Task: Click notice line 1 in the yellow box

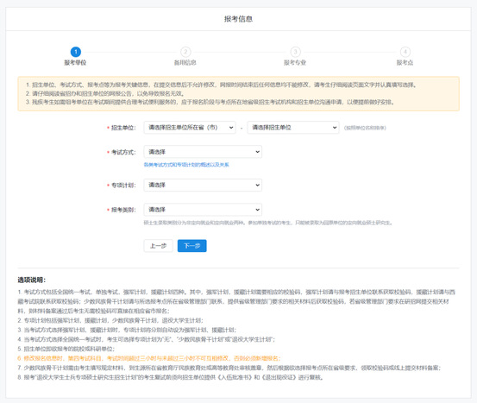Action: [221, 85]
